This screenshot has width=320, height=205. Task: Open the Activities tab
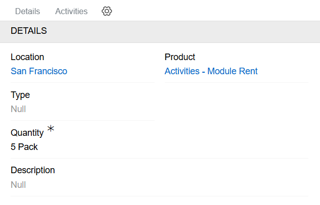(71, 11)
